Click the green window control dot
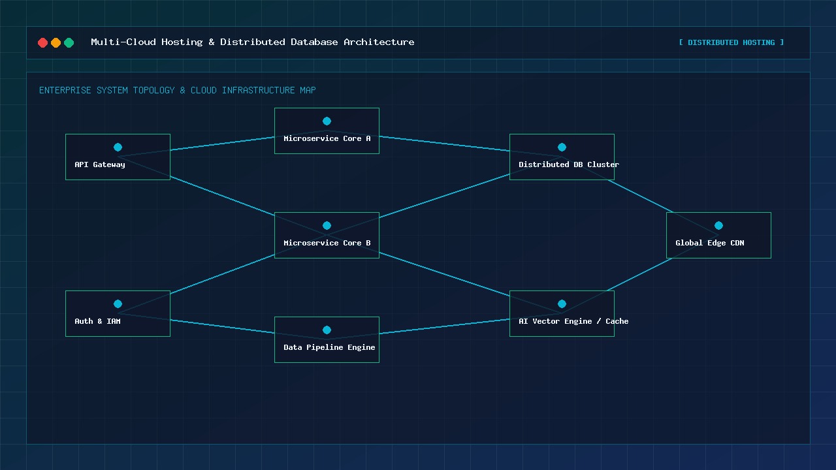 (69, 42)
